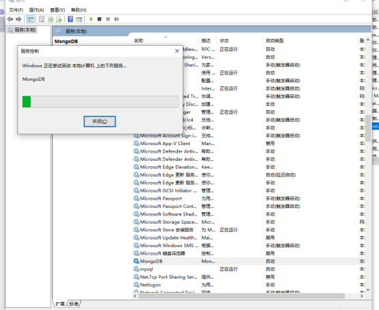Close the 服务控制 dialog with the X
The image size is (379, 310).
pyautogui.click(x=177, y=51)
